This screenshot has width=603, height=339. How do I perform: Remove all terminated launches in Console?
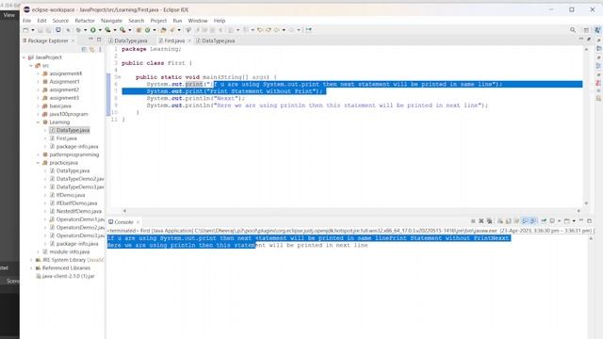click(x=490, y=221)
